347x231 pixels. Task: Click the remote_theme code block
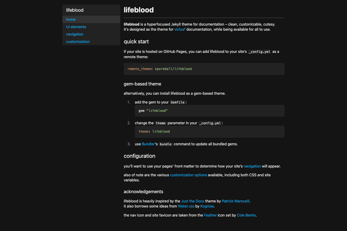coord(204,69)
